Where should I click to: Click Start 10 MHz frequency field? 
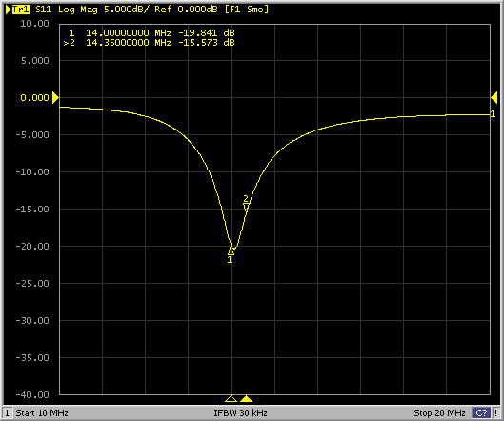(42, 412)
